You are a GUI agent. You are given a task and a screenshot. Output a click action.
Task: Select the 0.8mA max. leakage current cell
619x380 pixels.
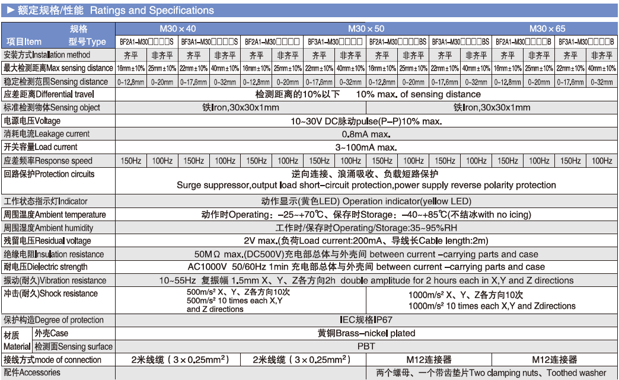click(366, 134)
